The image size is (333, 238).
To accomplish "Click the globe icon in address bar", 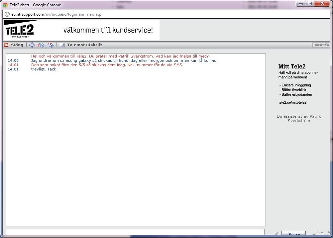I will [7, 14].
